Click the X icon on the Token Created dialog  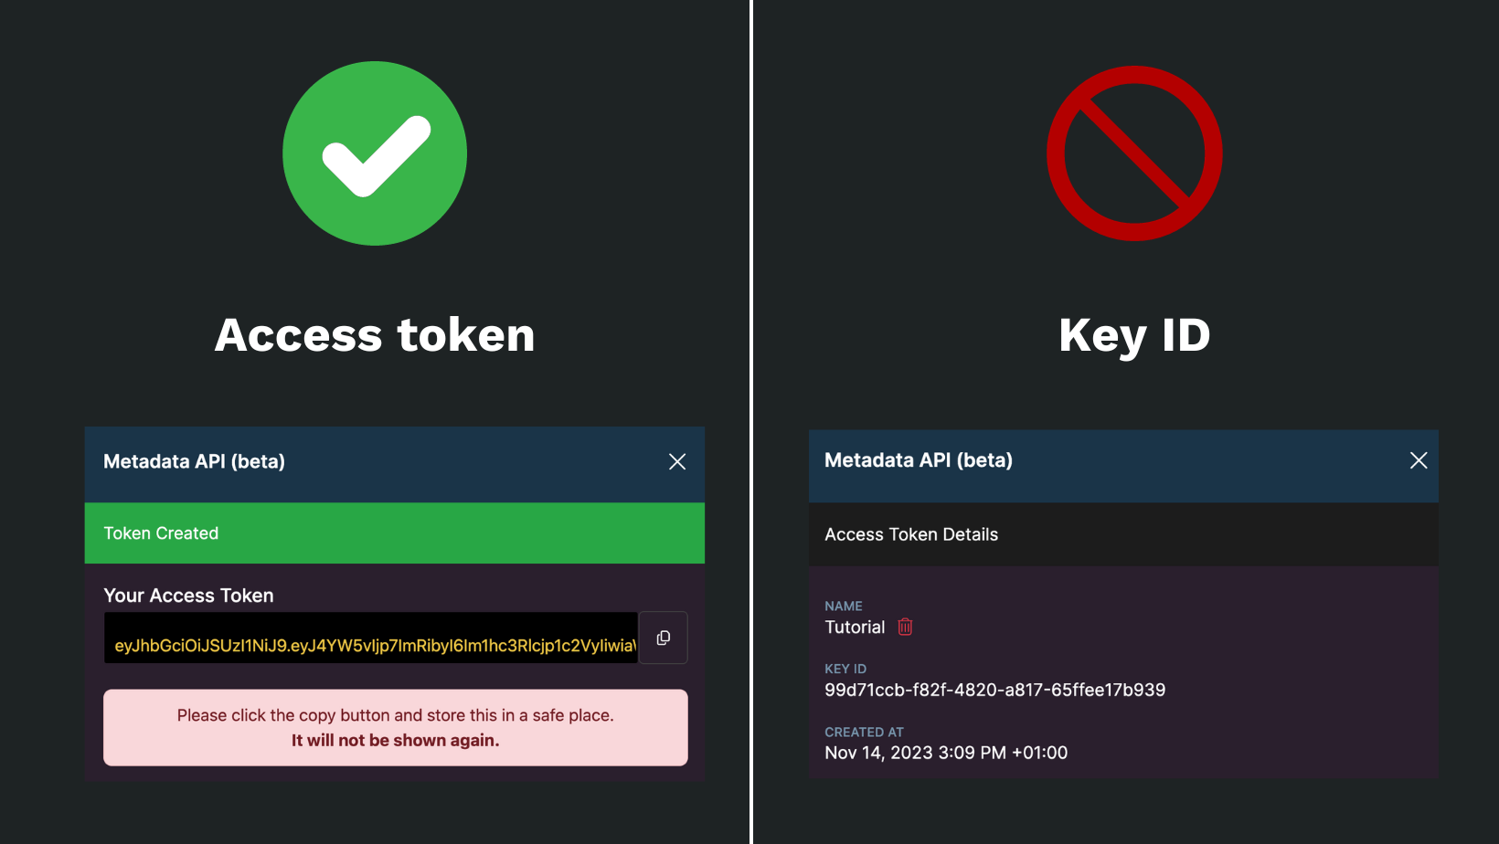click(676, 461)
